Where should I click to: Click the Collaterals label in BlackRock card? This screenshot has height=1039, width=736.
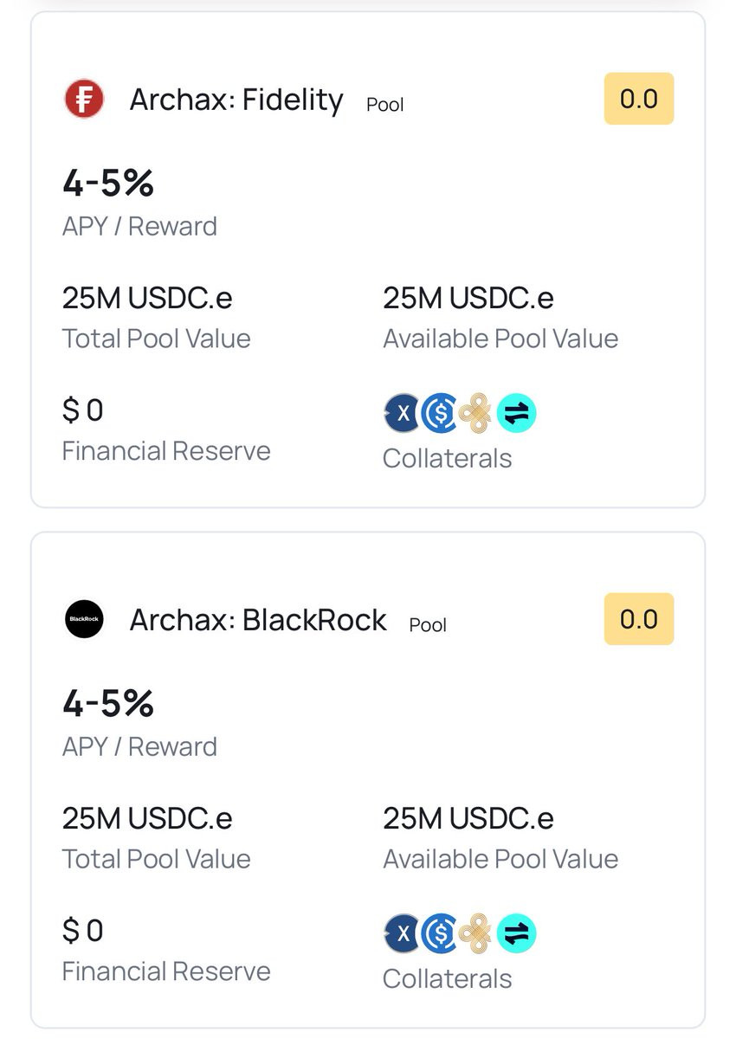(447, 978)
